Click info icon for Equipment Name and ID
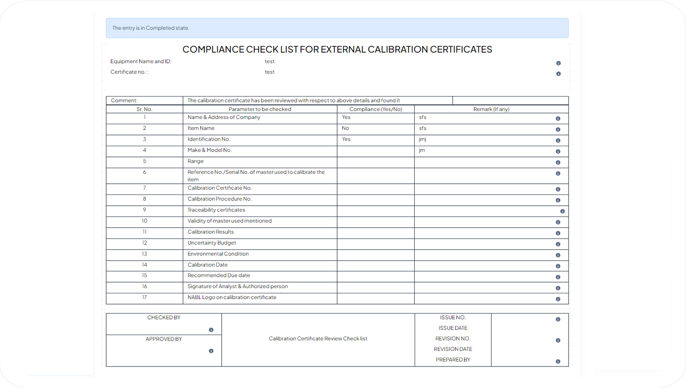This screenshot has height=388, width=686. point(558,63)
